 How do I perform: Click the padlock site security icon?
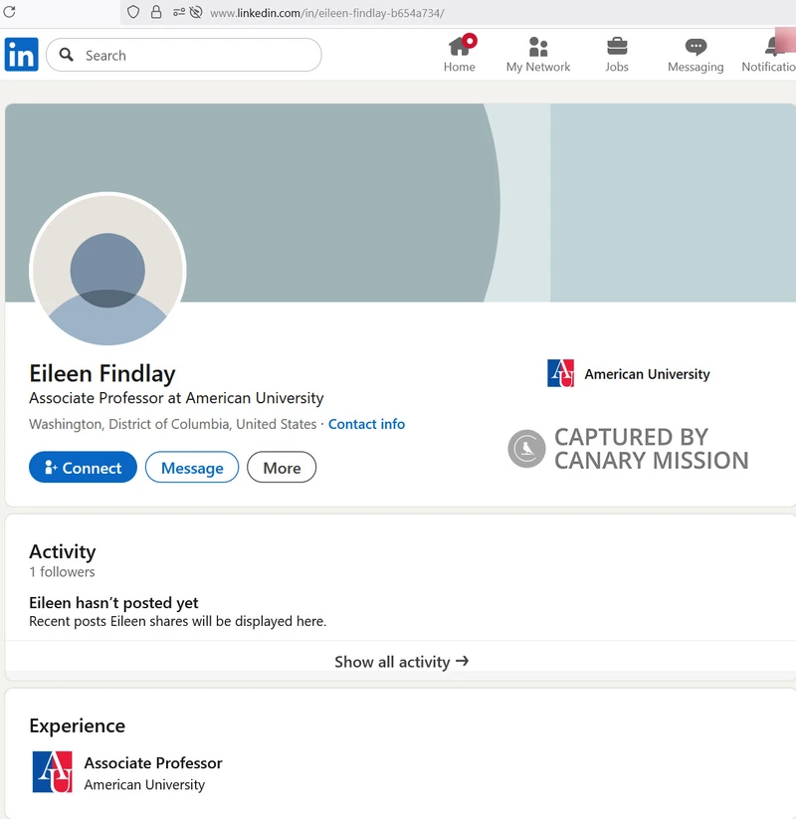155,12
